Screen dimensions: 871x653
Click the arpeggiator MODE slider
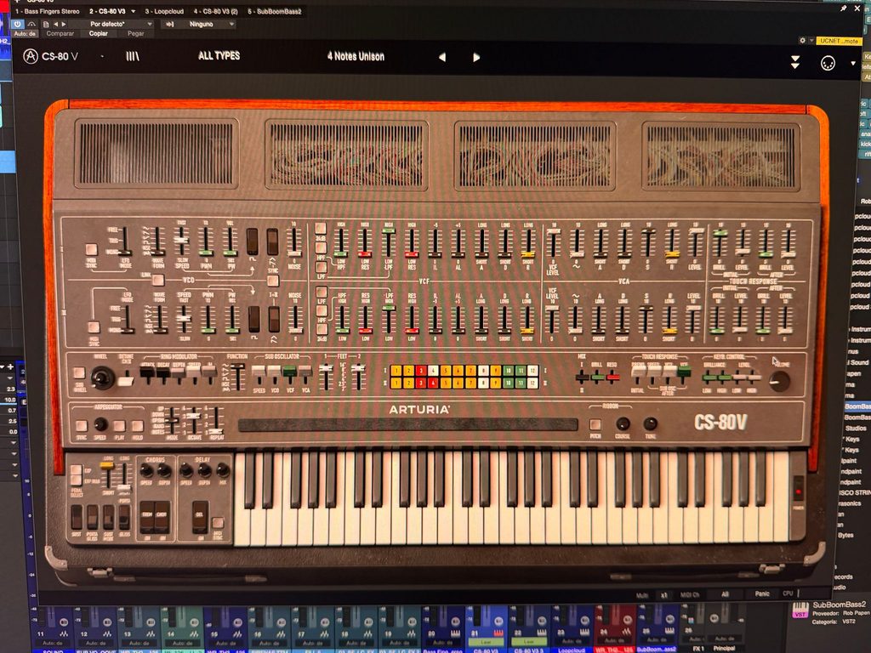[x=173, y=421]
